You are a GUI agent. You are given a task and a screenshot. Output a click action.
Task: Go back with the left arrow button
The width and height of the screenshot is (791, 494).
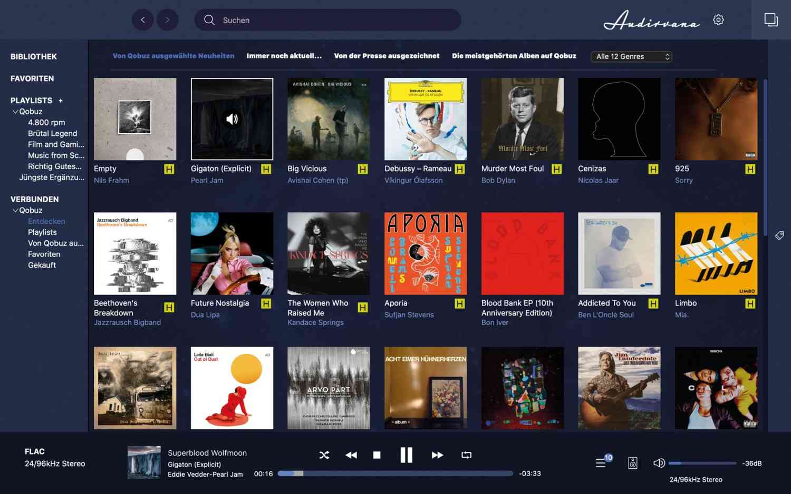point(142,20)
